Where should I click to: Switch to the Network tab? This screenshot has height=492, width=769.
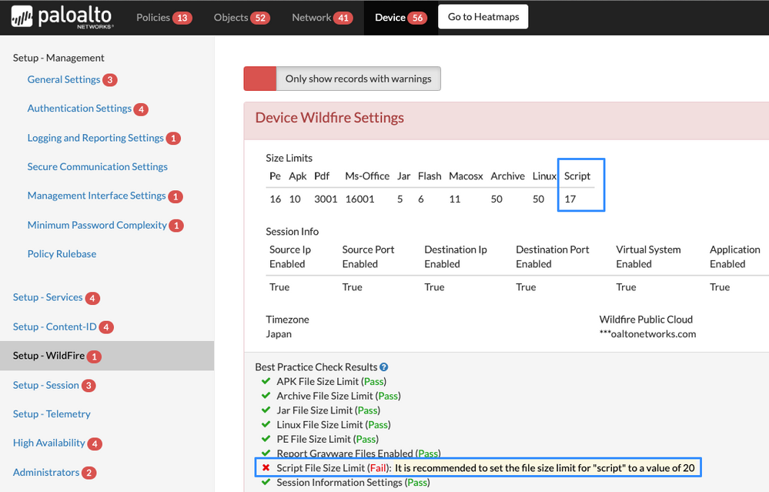(311, 18)
